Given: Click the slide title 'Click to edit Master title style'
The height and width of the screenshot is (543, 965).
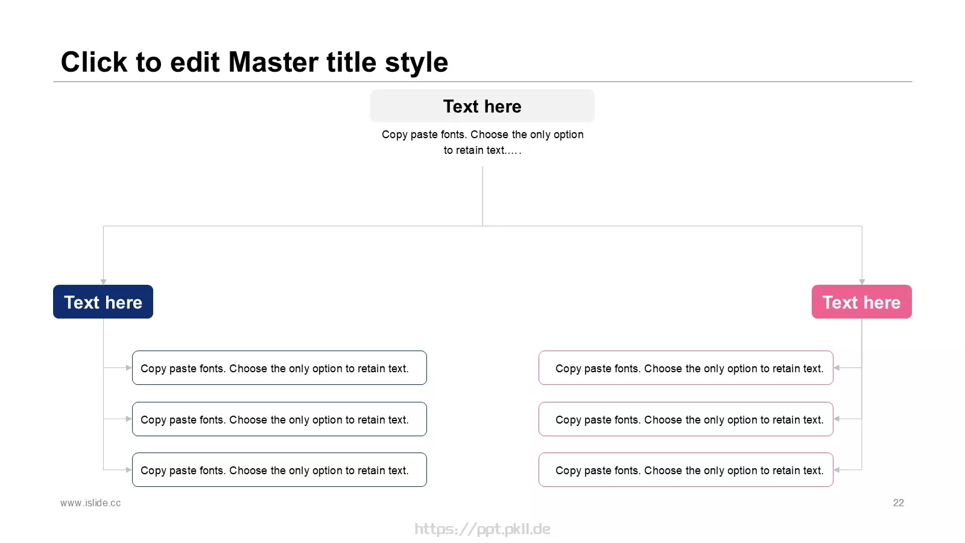Looking at the screenshot, I should coord(255,62).
